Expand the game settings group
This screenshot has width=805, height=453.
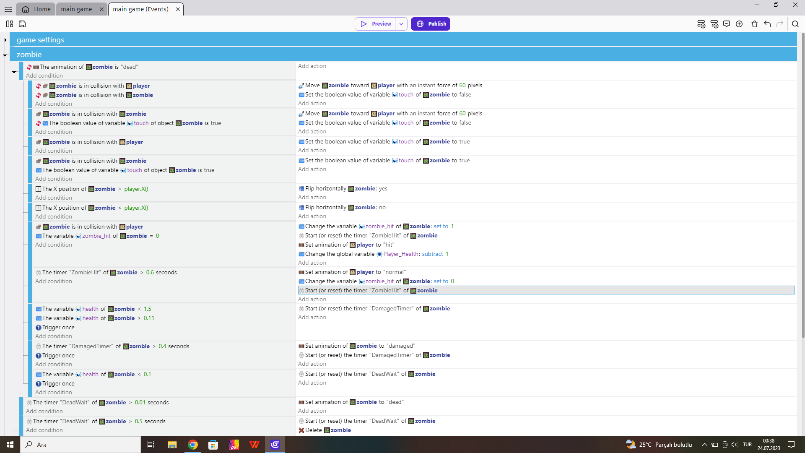[x=5, y=40]
